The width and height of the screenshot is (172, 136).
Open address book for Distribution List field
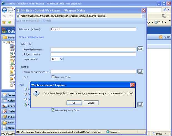(140, 71)
